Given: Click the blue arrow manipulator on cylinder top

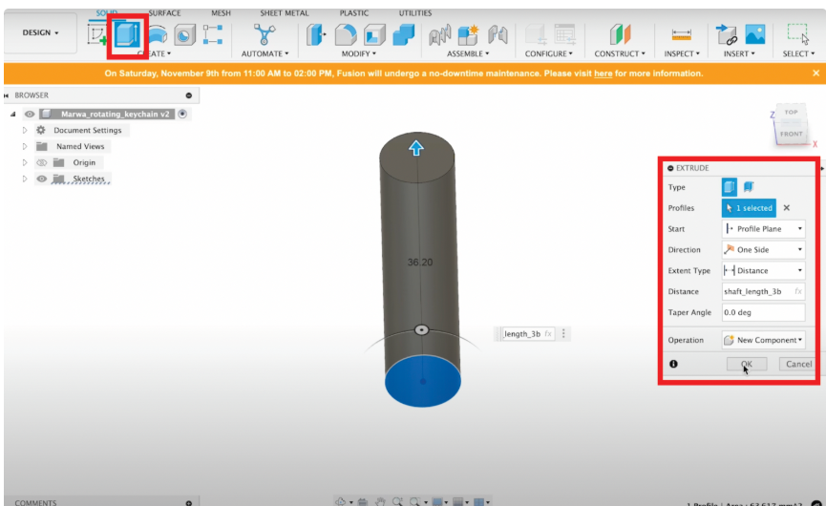Looking at the screenshot, I should [x=415, y=148].
